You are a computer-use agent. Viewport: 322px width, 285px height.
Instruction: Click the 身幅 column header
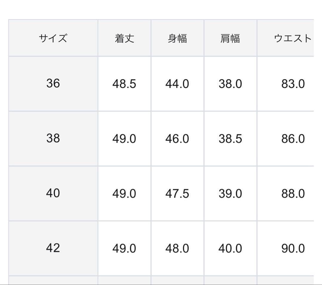tap(177, 38)
